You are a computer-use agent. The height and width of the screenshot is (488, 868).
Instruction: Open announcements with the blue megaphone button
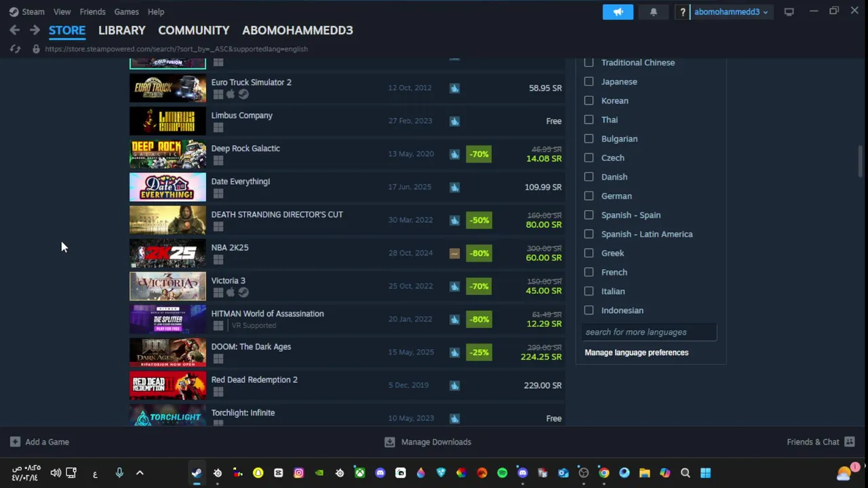(x=618, y=12)
